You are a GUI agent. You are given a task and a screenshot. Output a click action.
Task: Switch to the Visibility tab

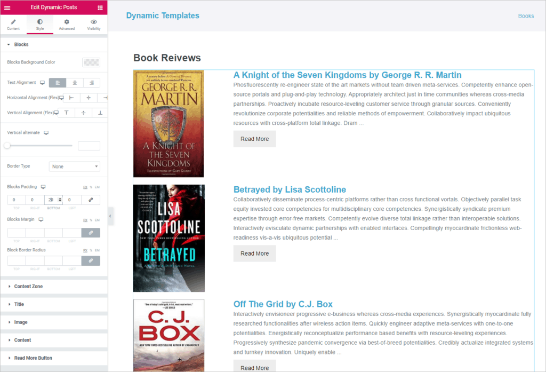point(94,25)
